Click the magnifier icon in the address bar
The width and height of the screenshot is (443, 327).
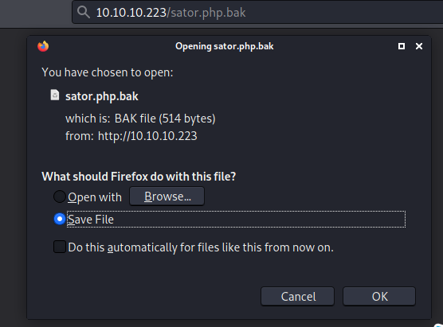(84, 13)
